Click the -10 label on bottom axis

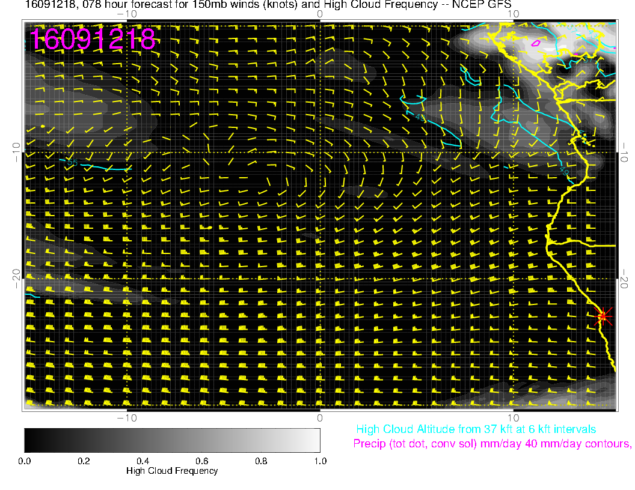tap(127, 418)
